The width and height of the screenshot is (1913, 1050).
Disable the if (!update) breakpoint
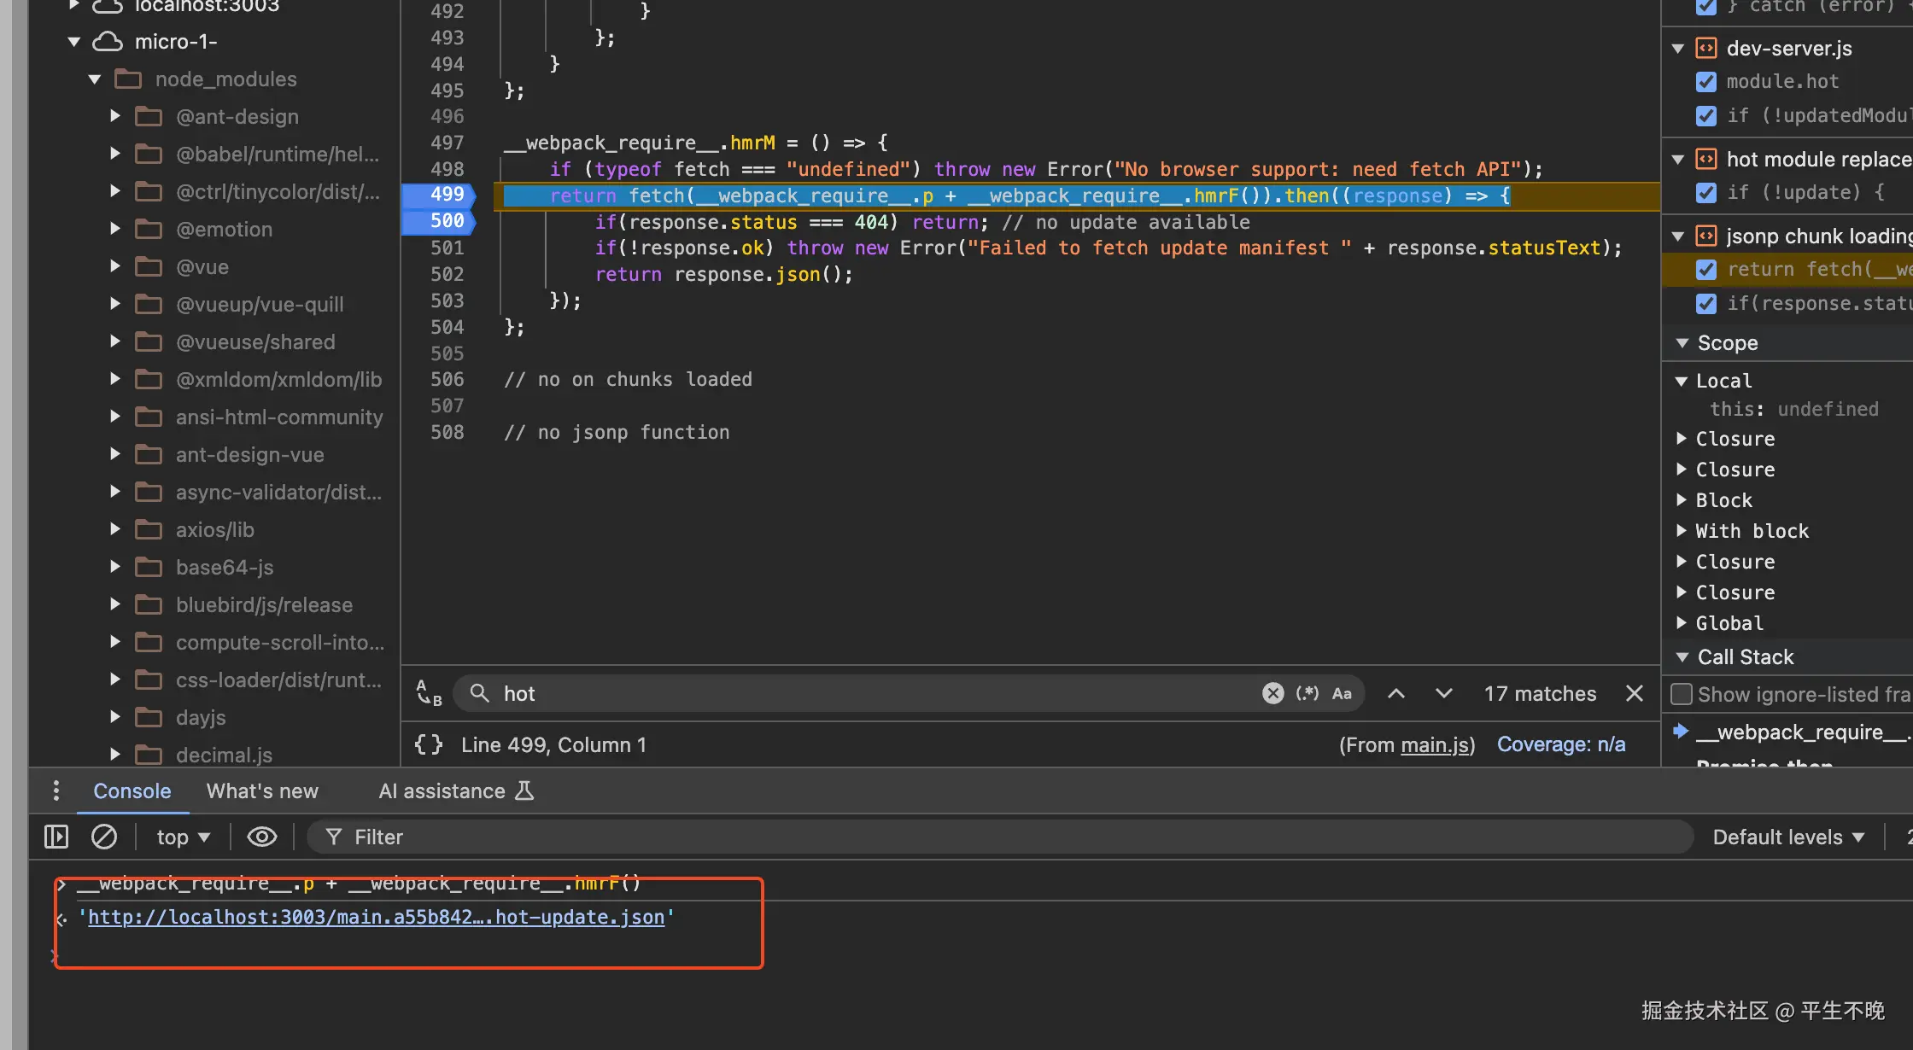pyautogui.click(x=1706, y=193)
